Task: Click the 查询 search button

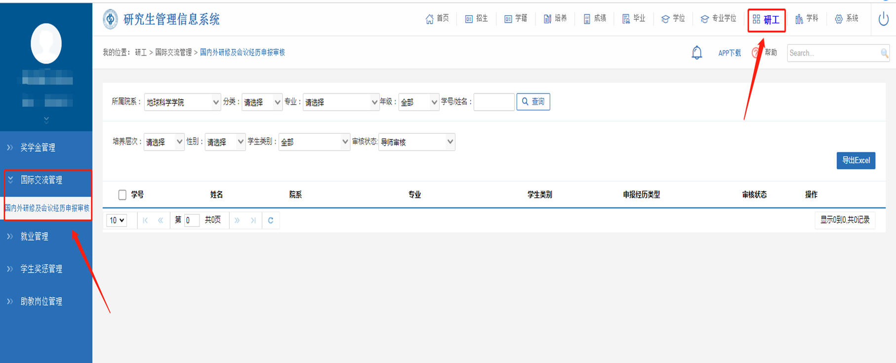Action: [533, 102]
